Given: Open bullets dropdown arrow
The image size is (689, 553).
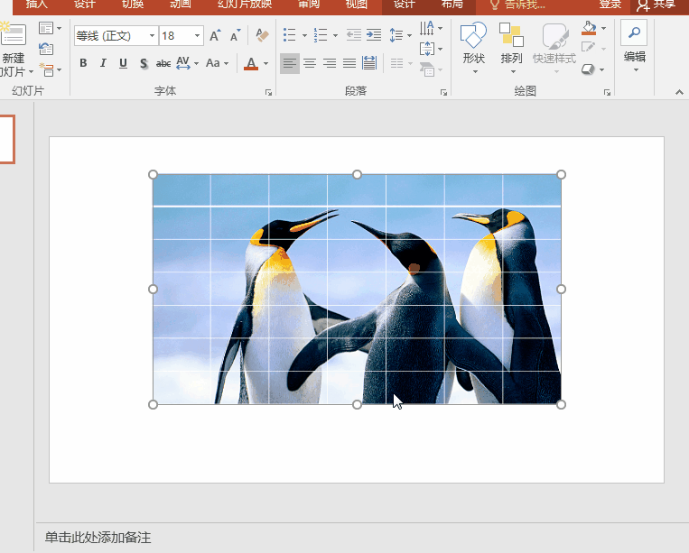Looking at the screenshot, I should [304, 35].
